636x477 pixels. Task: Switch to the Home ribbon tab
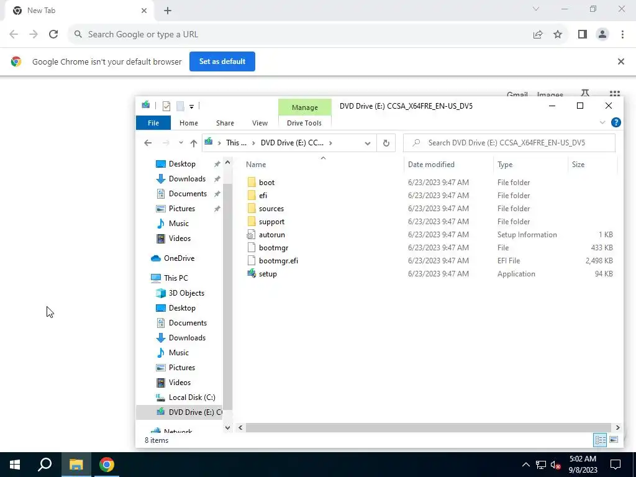189,123
